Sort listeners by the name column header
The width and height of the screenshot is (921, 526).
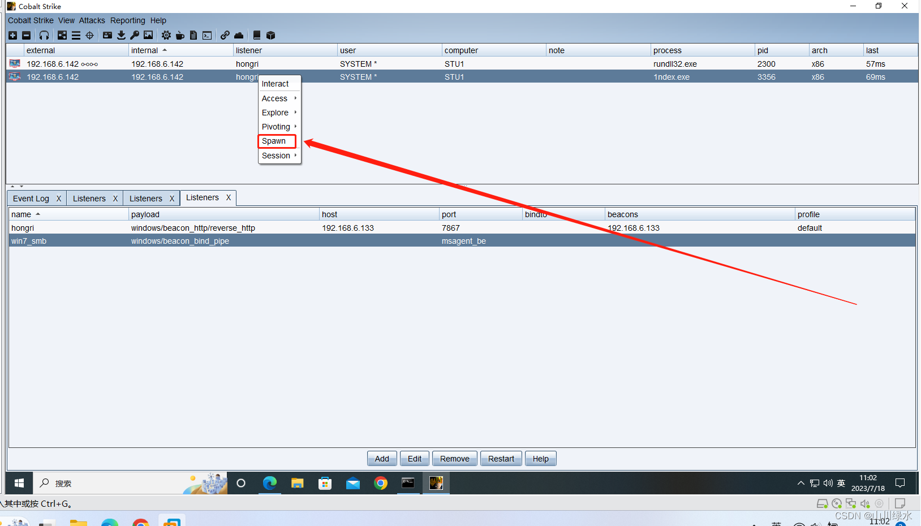pos(68,214)
